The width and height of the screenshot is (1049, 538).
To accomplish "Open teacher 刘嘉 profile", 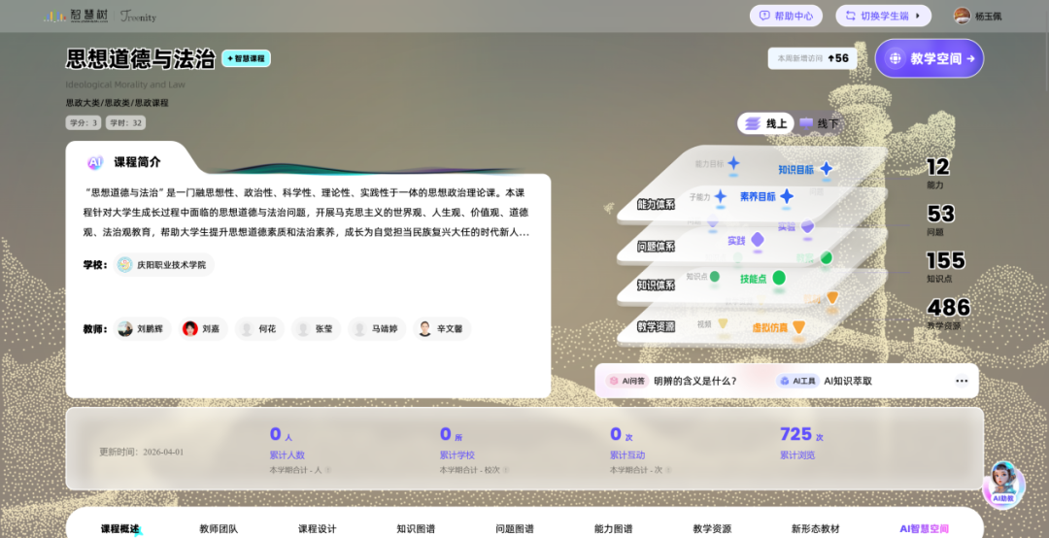I will pyautogui.click(x=203, y=328).
